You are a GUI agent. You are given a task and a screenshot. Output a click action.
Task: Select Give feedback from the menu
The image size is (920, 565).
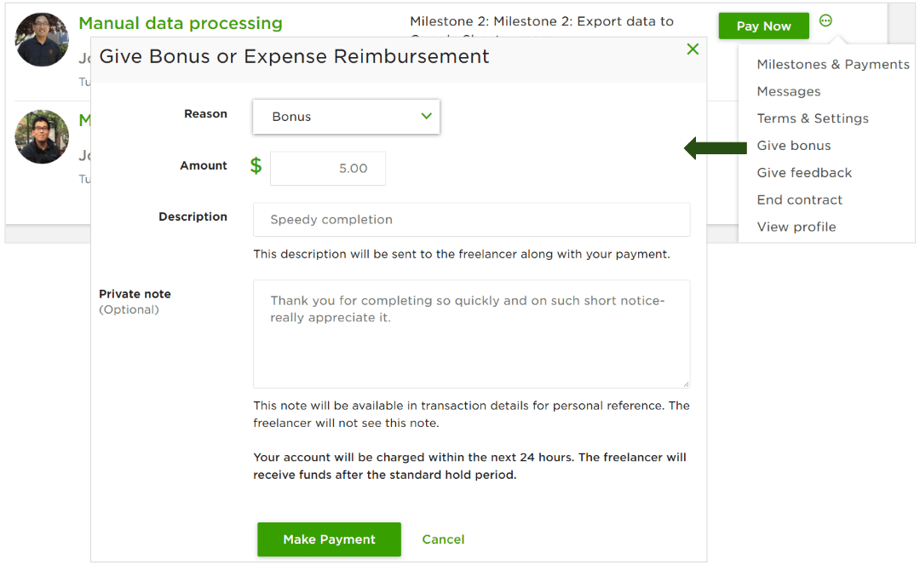[x=803, y=172]
